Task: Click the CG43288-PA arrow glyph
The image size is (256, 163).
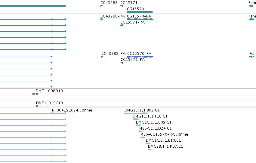Action: [x=102, y=57]
